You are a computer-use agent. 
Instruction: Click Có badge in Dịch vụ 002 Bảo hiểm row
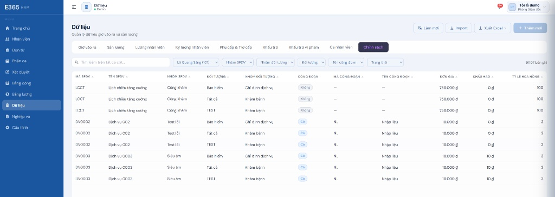tap(302, 122)
